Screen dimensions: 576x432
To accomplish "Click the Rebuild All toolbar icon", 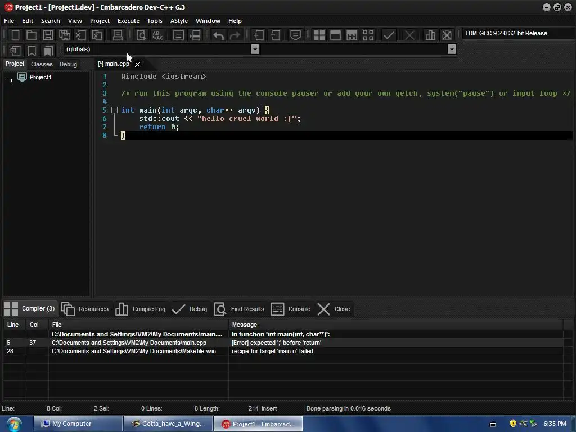I will pyautogui.click(x=368, y=35).
